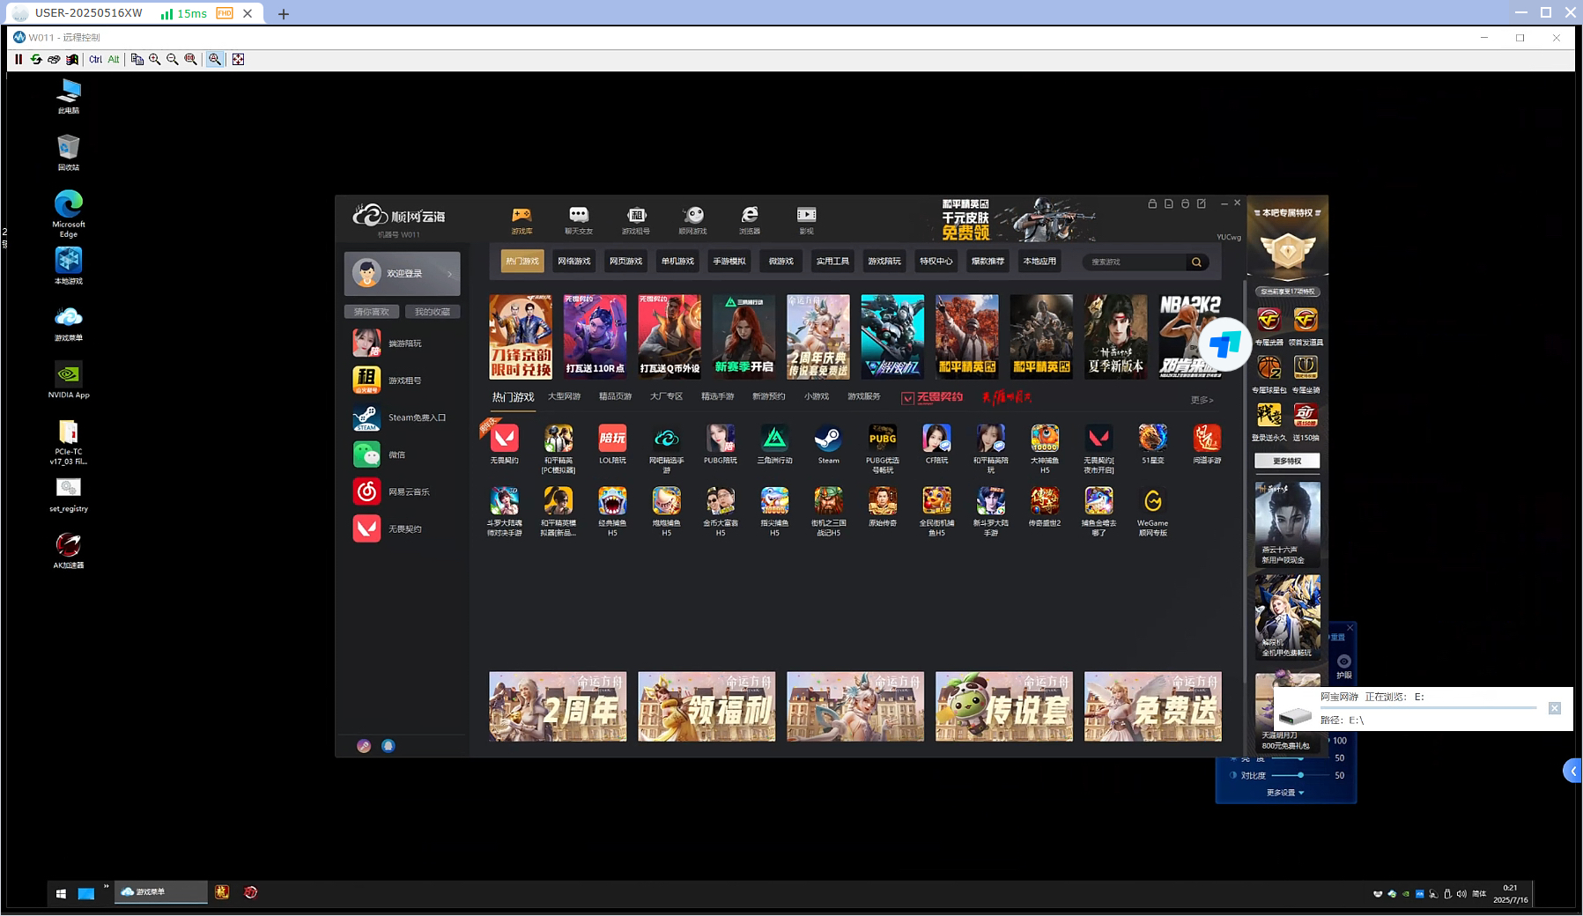Open Steam免费入口 in the left sidebar
This screenshot has width=1583, height=916.
pyautogui.click(x=400, y=417)
